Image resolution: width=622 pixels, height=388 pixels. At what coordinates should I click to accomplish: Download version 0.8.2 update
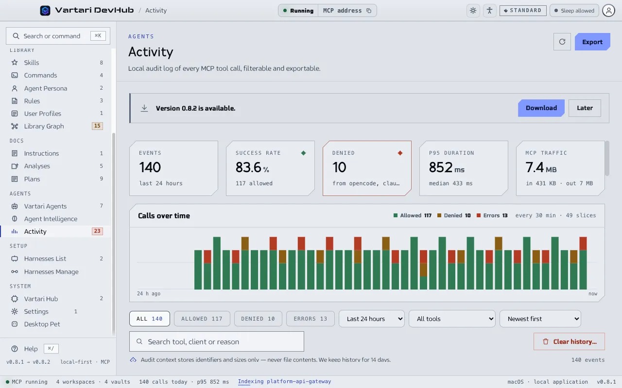click(x=541, y=108)
